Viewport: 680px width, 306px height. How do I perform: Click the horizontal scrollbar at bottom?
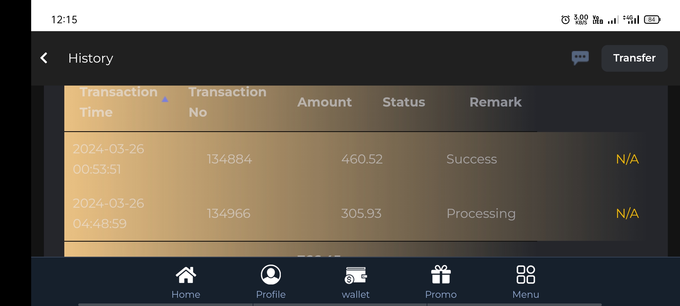point(340,305)
